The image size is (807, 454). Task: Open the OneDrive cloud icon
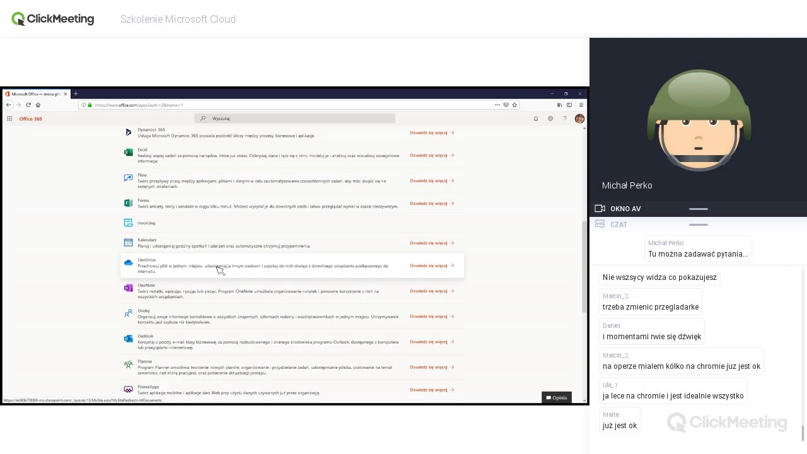pos(129,263)
